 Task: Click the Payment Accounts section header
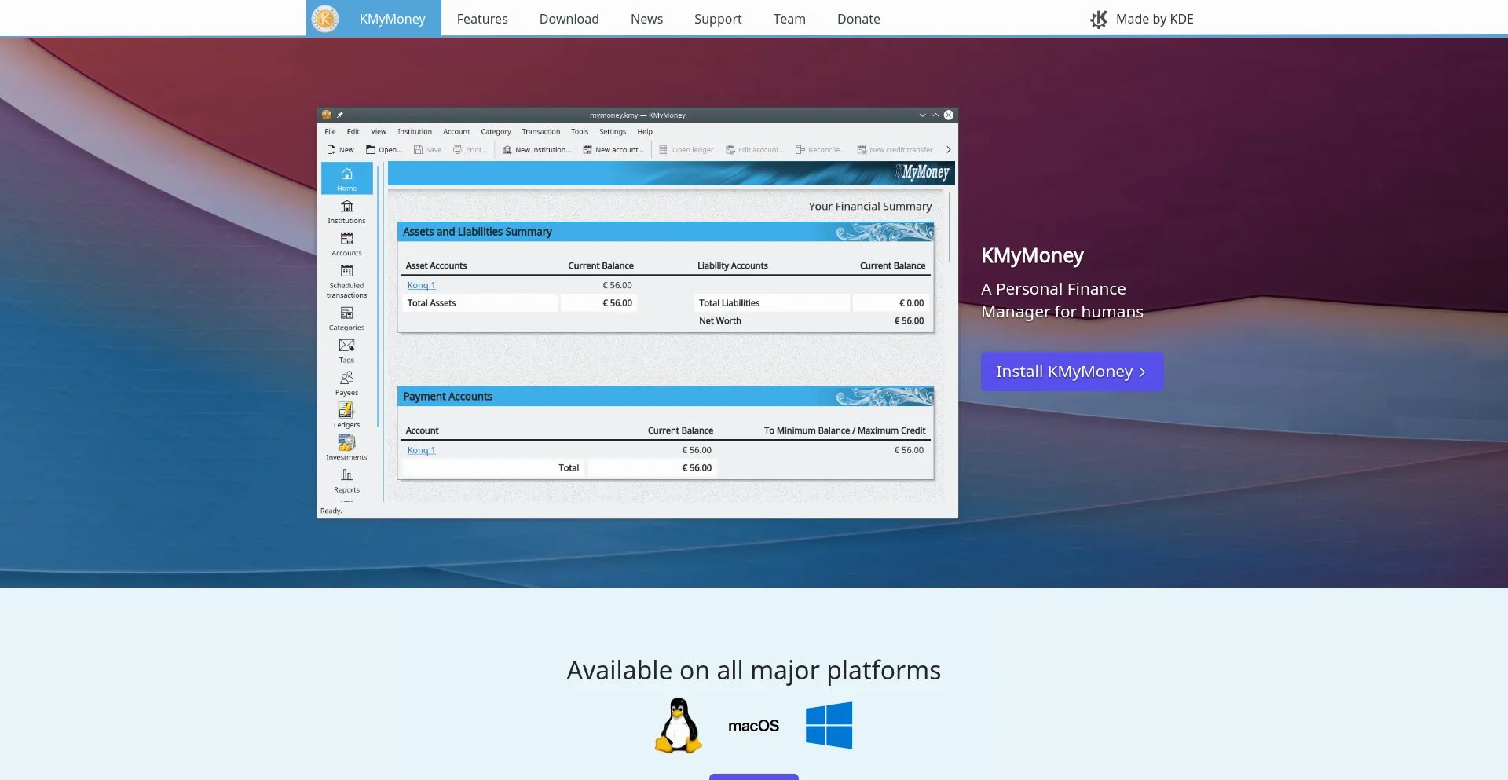(665, 397)
